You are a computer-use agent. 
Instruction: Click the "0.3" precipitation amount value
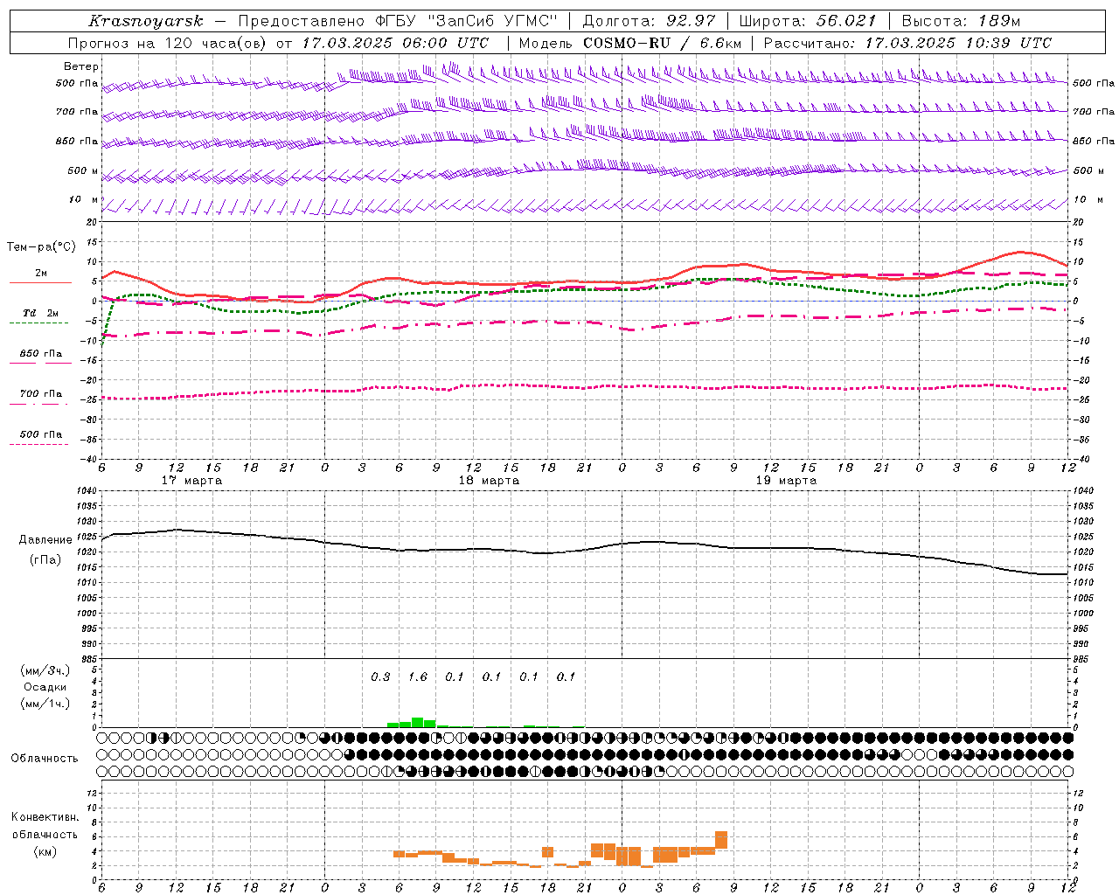click(380, 676)
